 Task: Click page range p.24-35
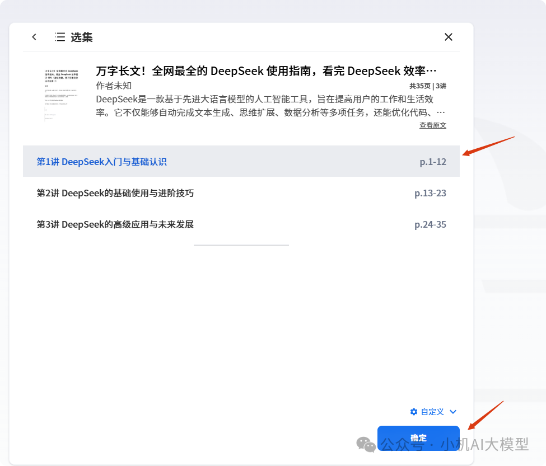[430, 224]
